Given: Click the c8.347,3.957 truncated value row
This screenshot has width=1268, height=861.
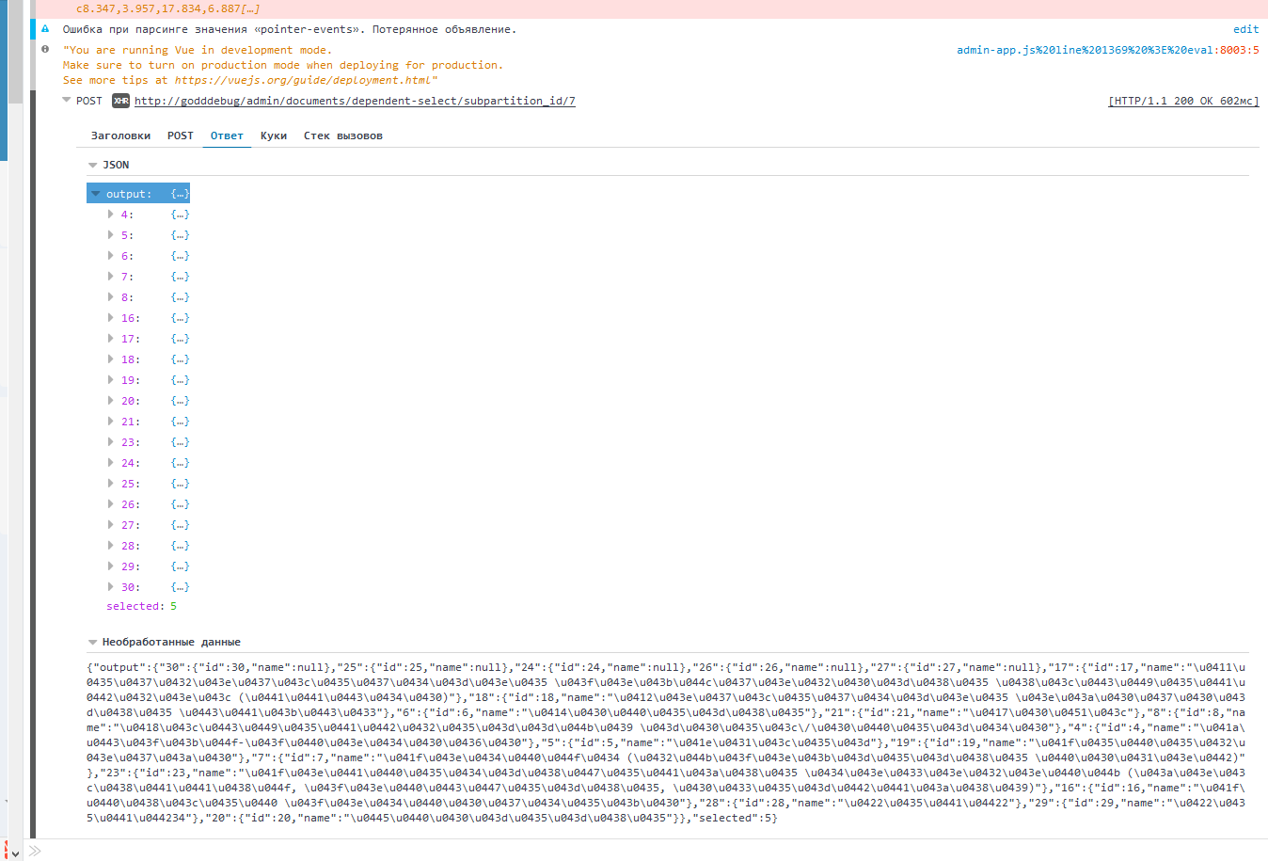Looking at the screenshot, I should (167, 8).
